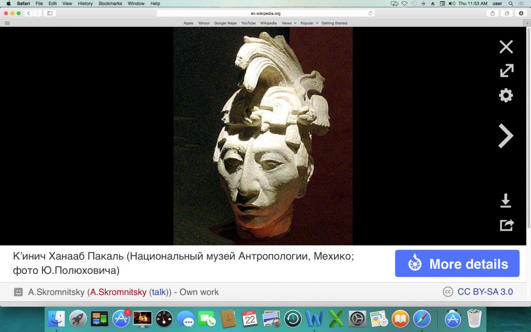The height and width of the screenshot is (332, 531).
Task: Go to the next image arrow
Action: click(x=505, y=136)
